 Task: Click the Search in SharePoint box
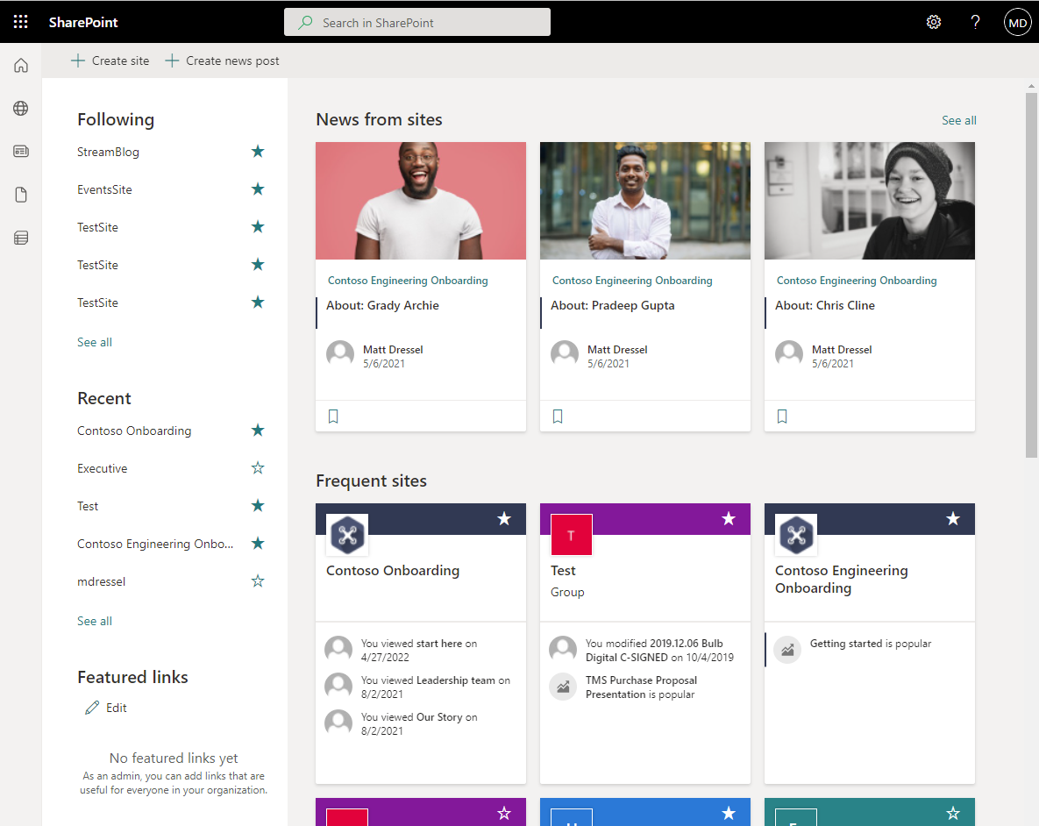(x=416, y=22)
